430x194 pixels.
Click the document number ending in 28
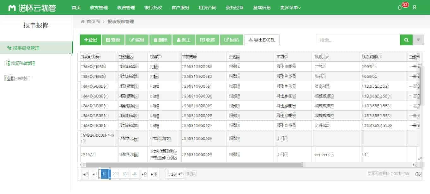[197, 116]
